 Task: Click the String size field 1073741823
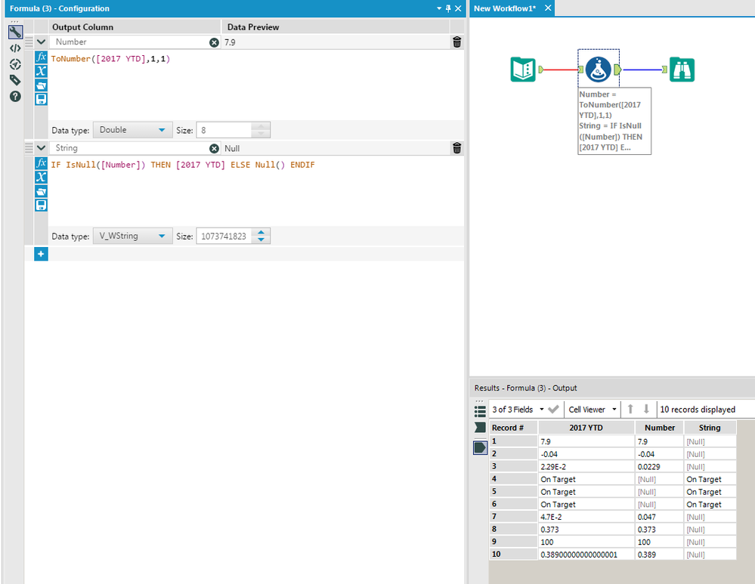224,236
